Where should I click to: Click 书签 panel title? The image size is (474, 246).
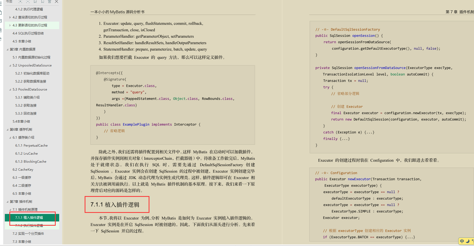tap(9, 2)
